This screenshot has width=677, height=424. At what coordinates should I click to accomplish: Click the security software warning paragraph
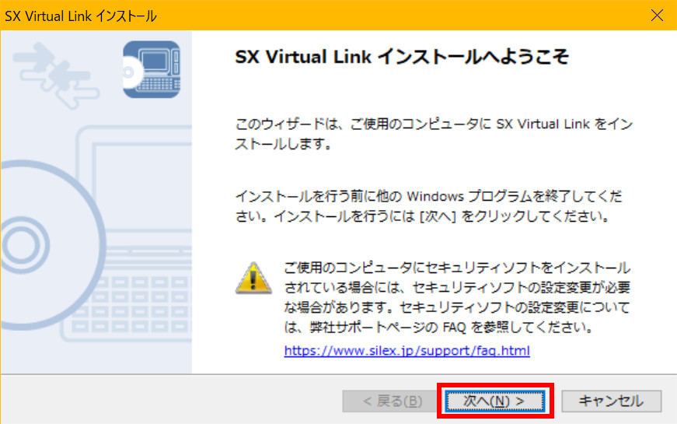click(x=457, y=298)
